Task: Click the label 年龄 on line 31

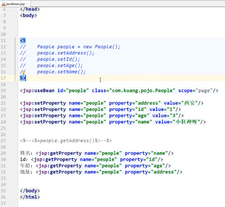Action: pos(25,166)
